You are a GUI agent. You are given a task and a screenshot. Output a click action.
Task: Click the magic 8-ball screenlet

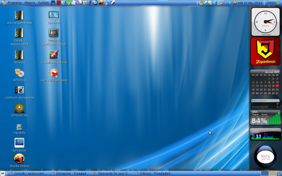tap(266, 157)
